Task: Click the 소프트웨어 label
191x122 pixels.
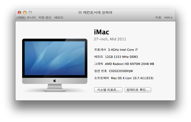Action: click(x=102, y=78)
